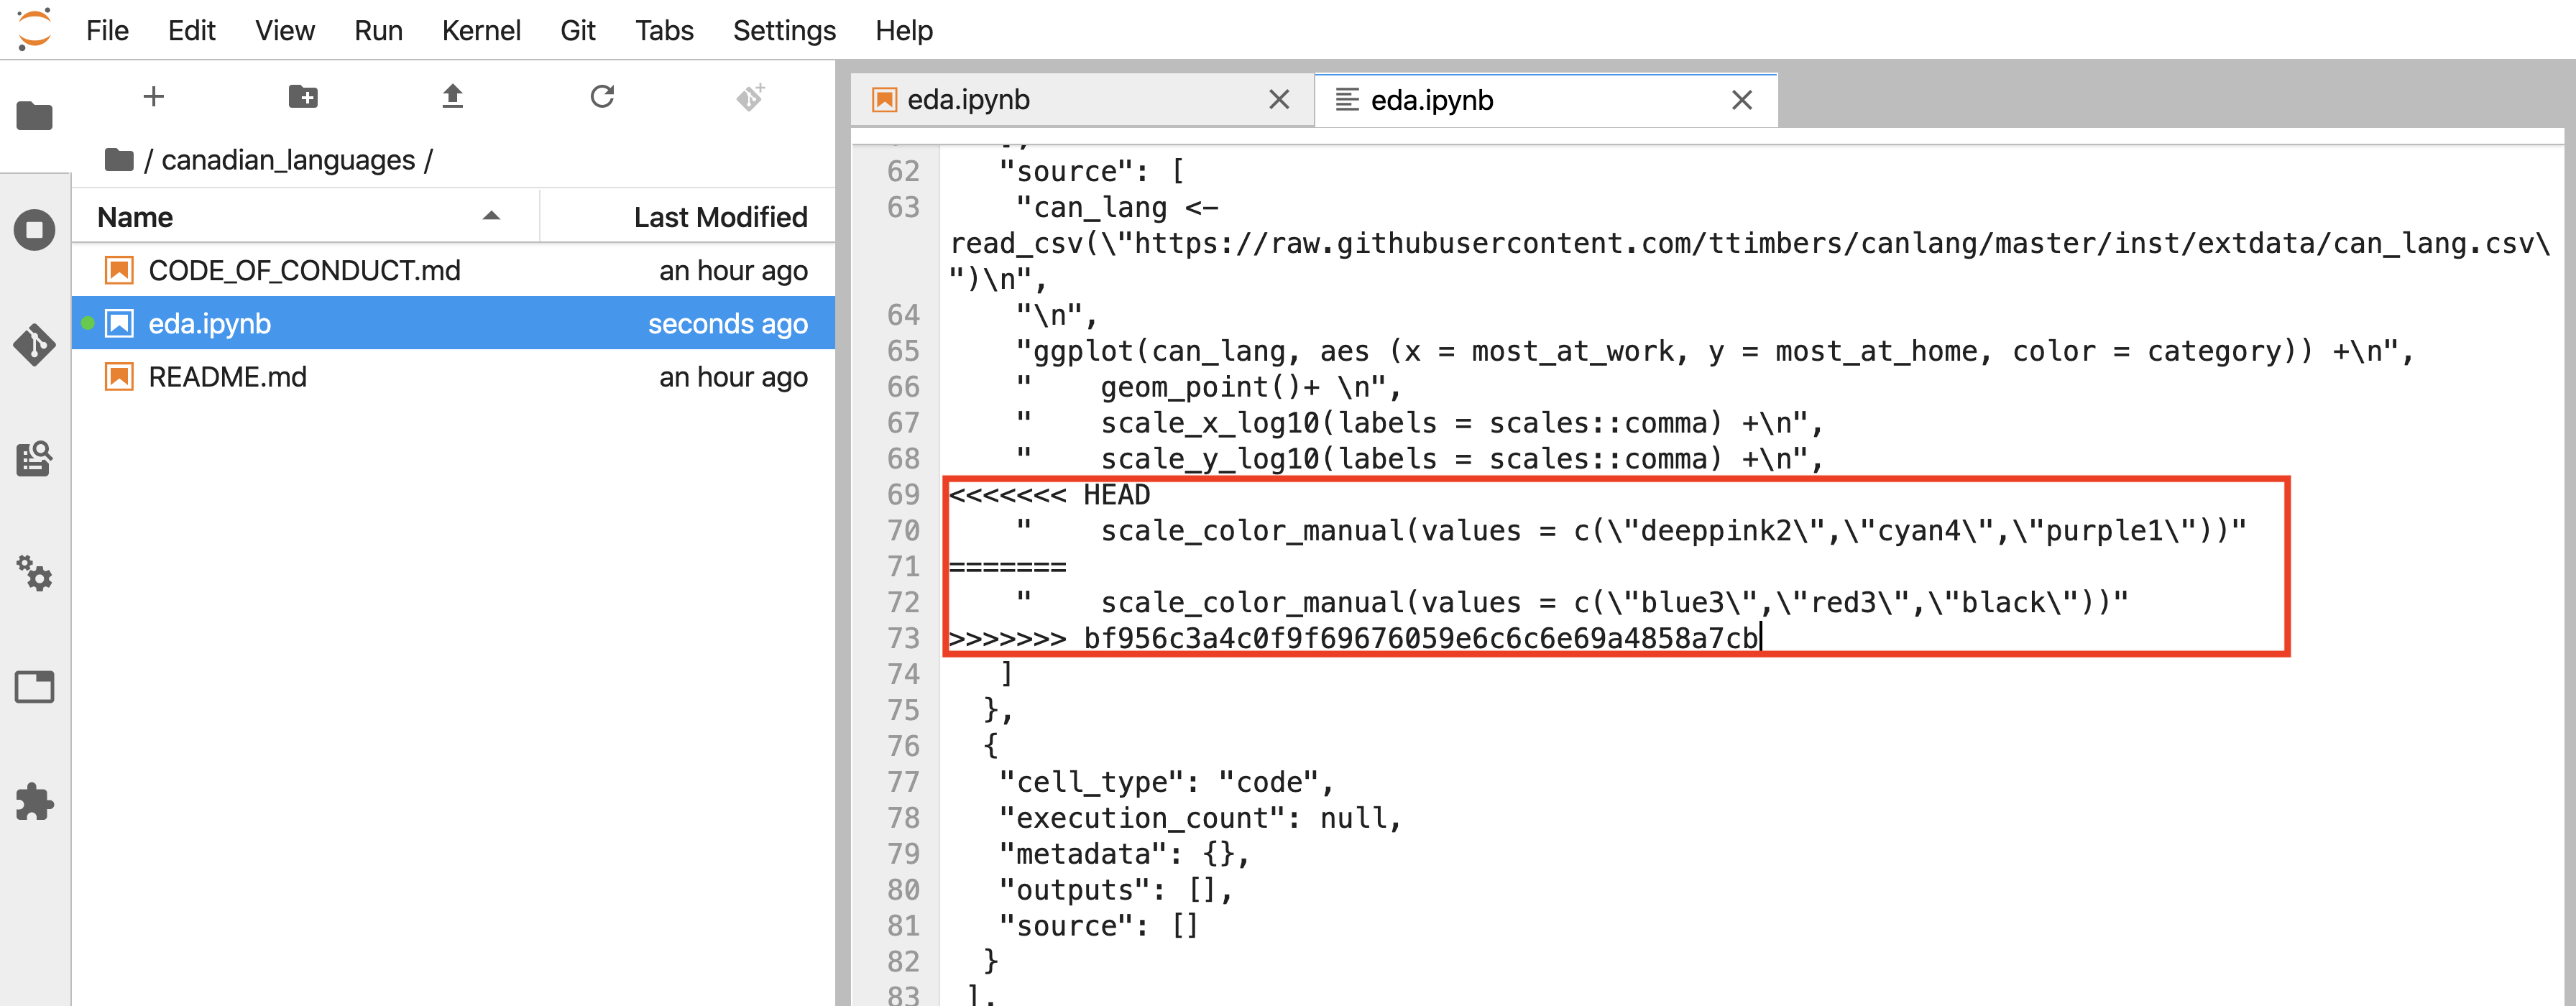
Task: Open the File menu
Action: coord(107,29)
